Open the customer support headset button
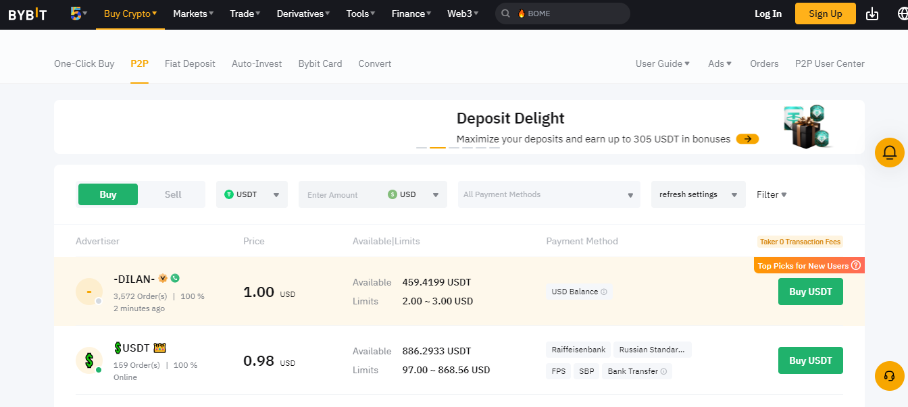908x407 pixels. [x=890, y=376]
